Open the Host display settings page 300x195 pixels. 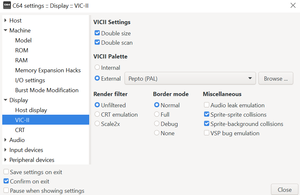pos(31,110)
